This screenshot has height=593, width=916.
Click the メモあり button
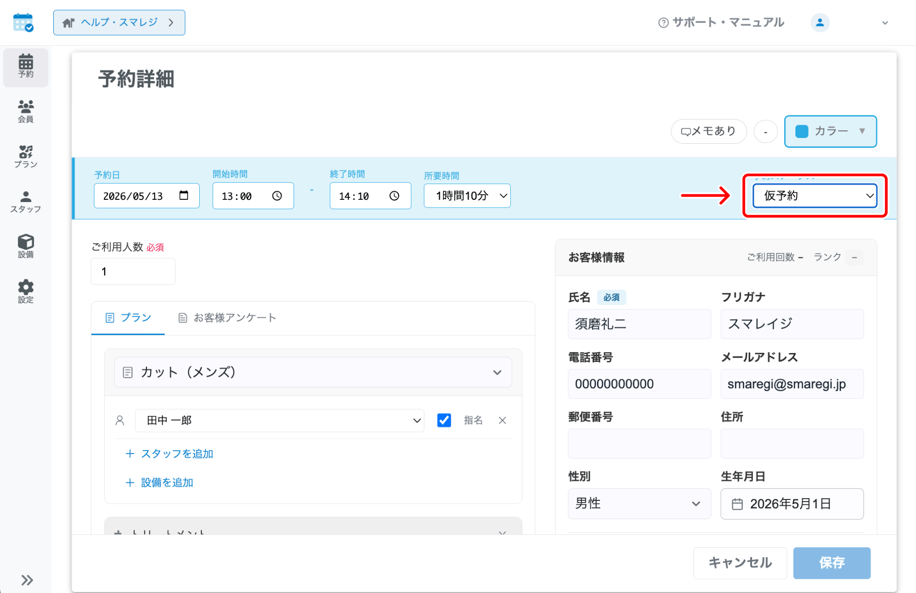[709, 131]
